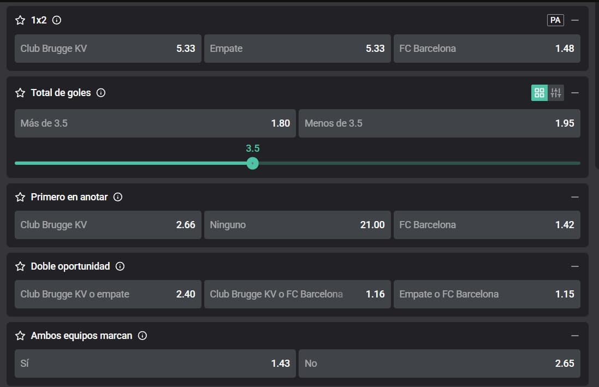Select Ninguno at 21.00 odds
The image size is (599, 387).
[x=297, y=225]
